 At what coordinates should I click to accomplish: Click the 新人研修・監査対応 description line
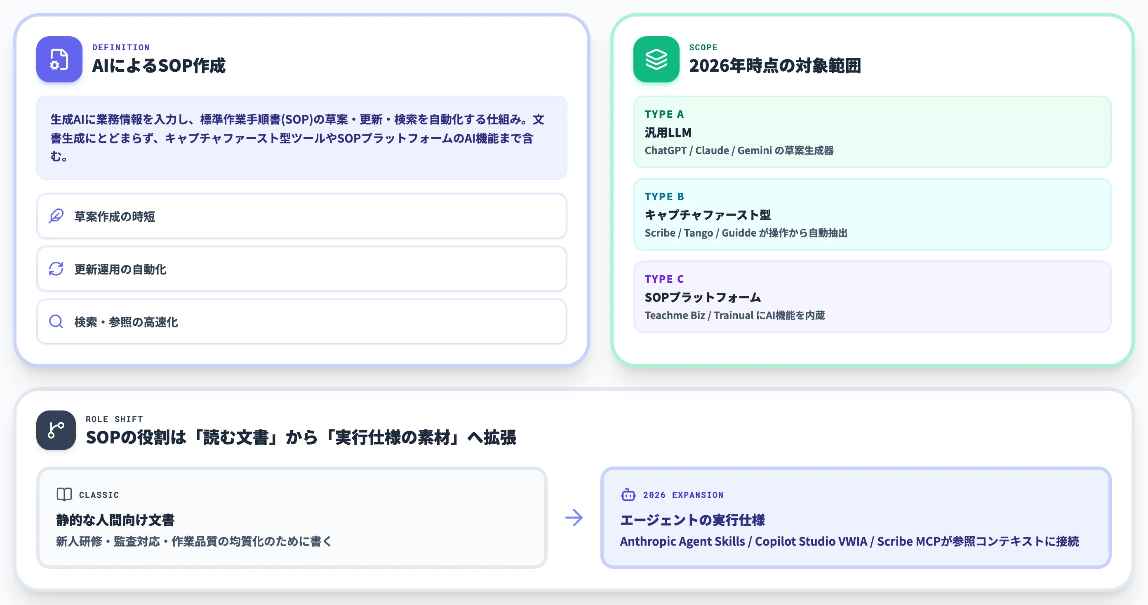click(193, 541)
